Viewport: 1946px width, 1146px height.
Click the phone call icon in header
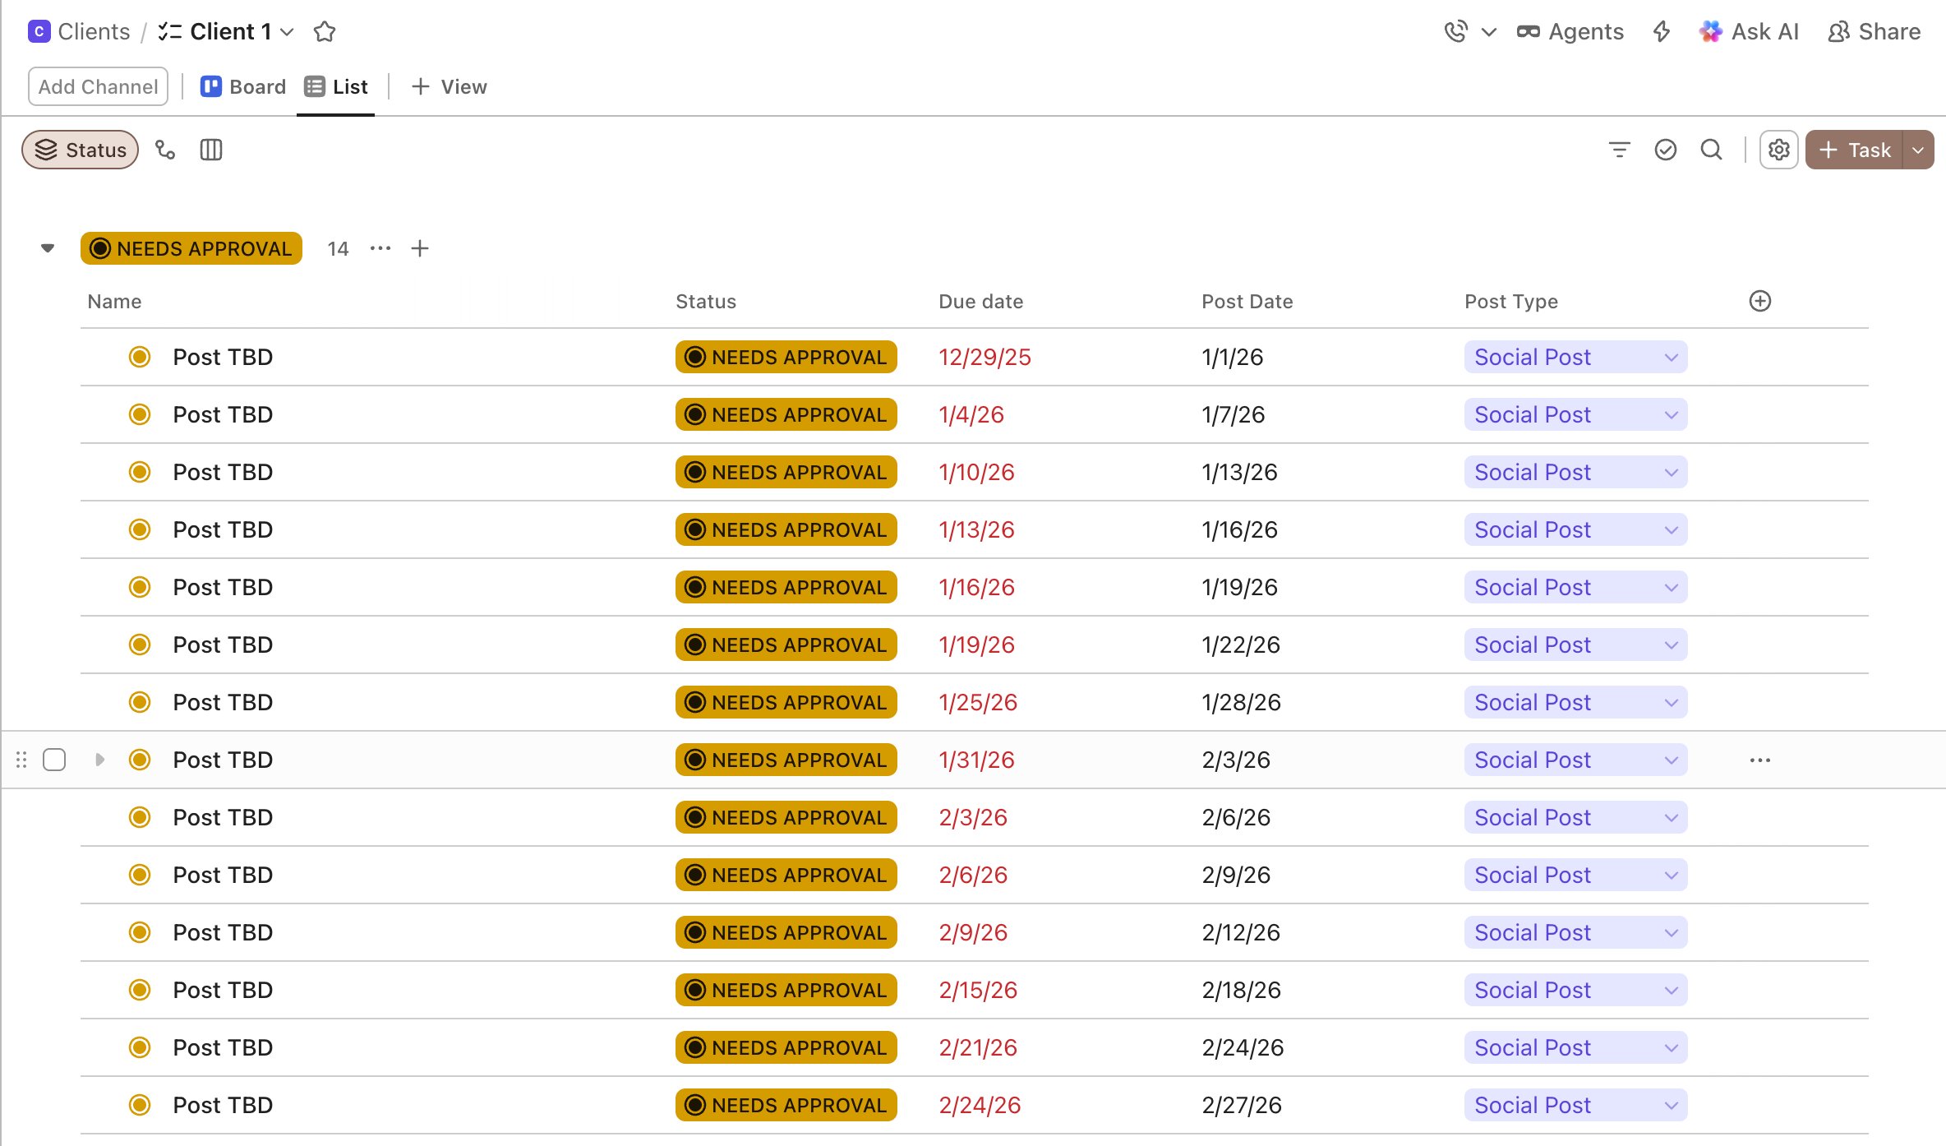pyautogui.click(x=1455, y=31)
